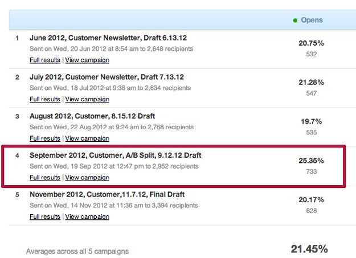Click sent line for 22 Aug 2012, 2,768 recipients
356x258 pixels.
[112, 127]
